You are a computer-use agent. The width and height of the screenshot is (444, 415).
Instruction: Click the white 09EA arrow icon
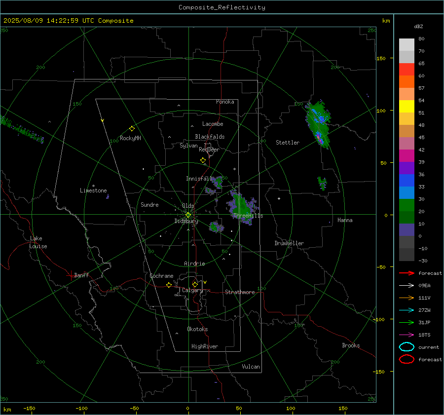[407, 285]
